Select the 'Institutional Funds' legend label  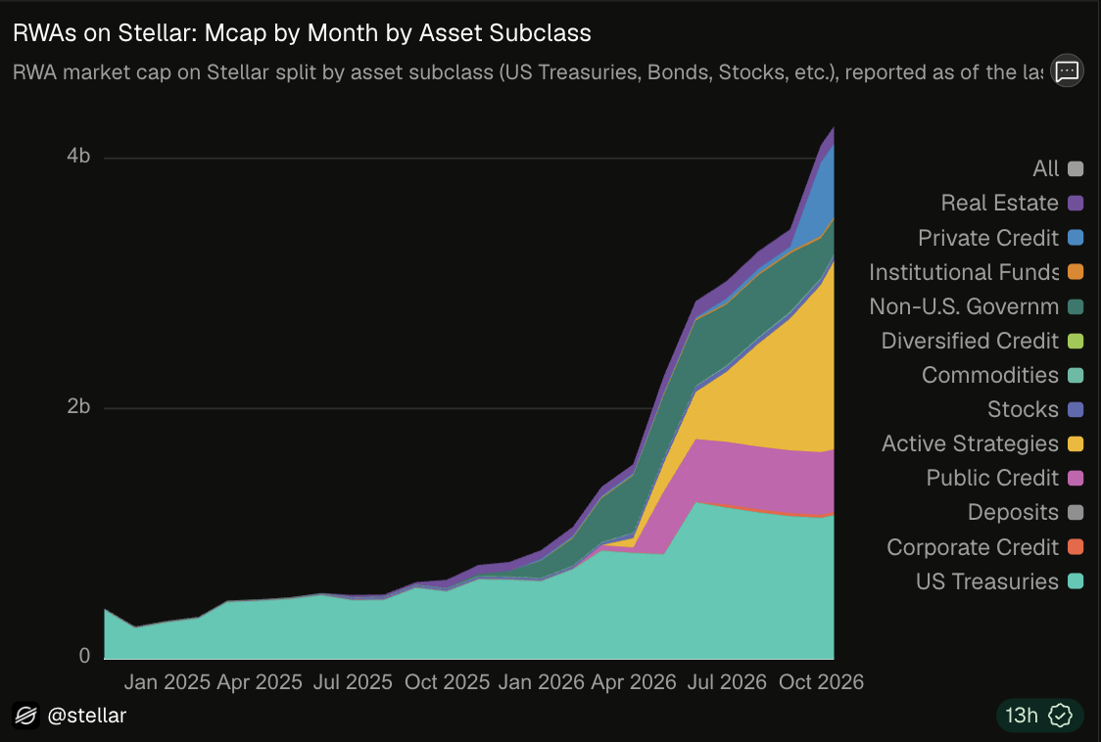964,272
